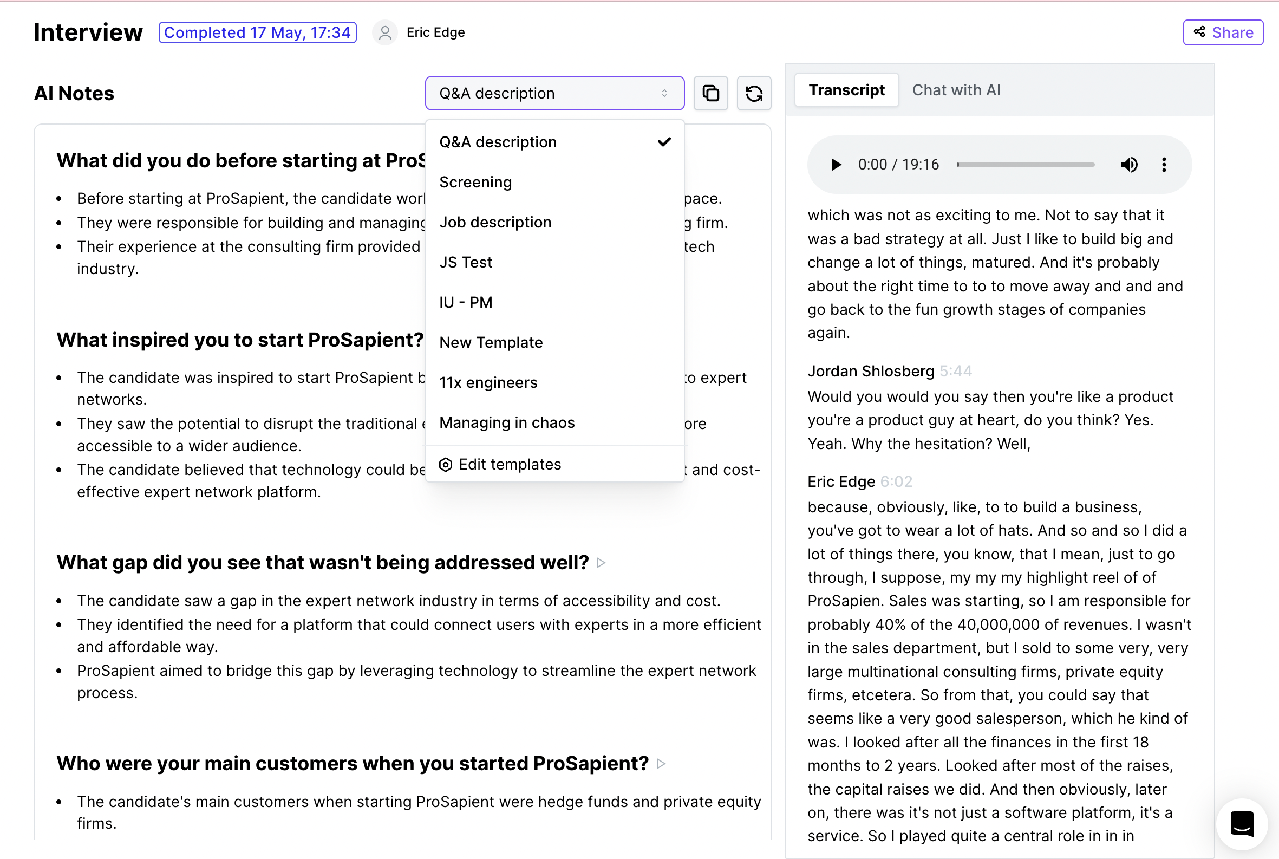Click Eric Edge's avatar icon
Screen dimensions: 1279x859
point(385,32)
